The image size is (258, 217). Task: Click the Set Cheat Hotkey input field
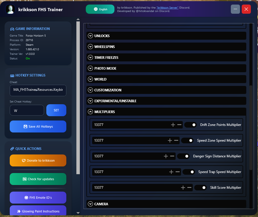pyautogui.click(x=27, y=110)
